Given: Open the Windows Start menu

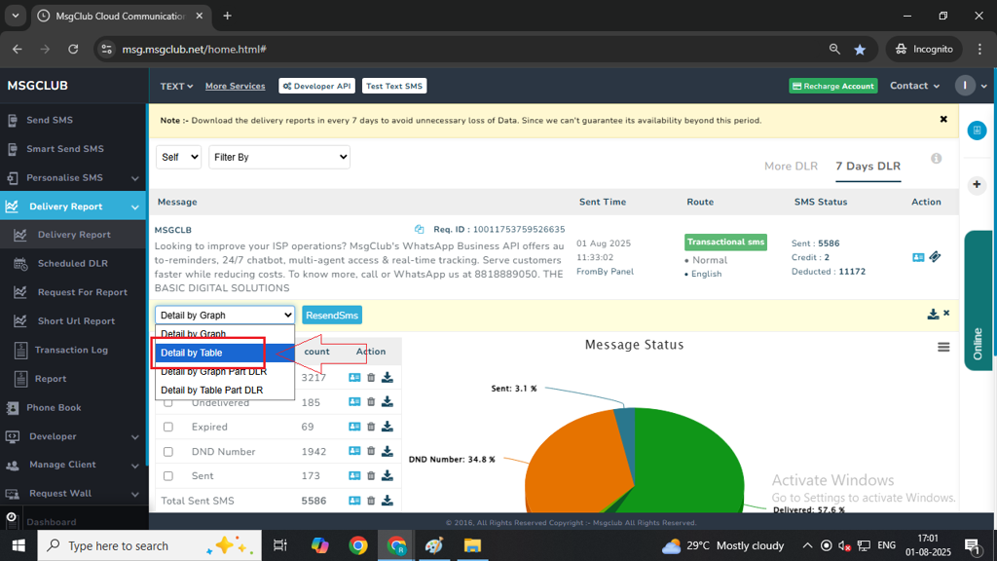Looking at the screenshot, I should (x=18, y=545).
